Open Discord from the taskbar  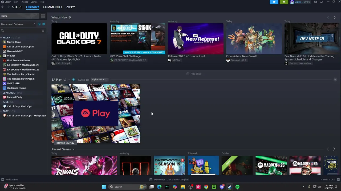222,187
